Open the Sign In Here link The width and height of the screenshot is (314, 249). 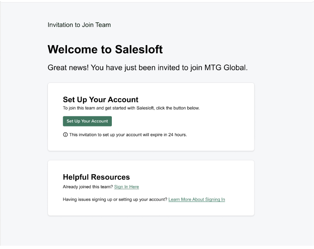pos(126,187)
